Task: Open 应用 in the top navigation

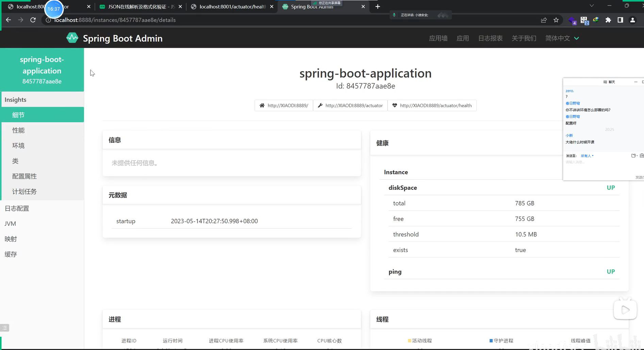Action: point(463,38)
